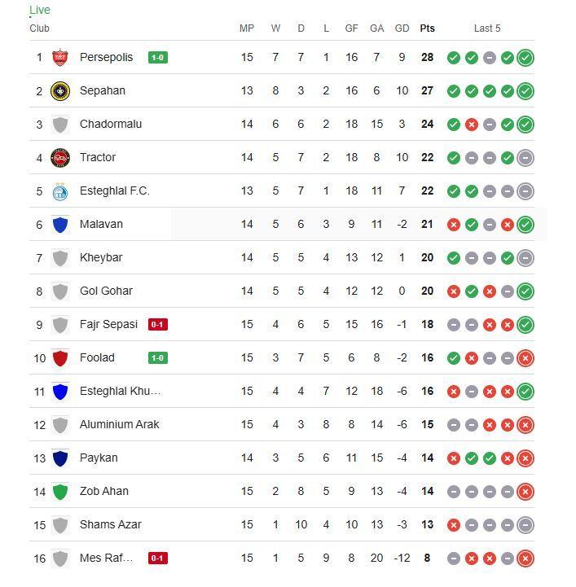Image resolution: width=576 pixels, height=587 pixels.
Task: Click the Pts column header
Action: (x=427, y=28)
